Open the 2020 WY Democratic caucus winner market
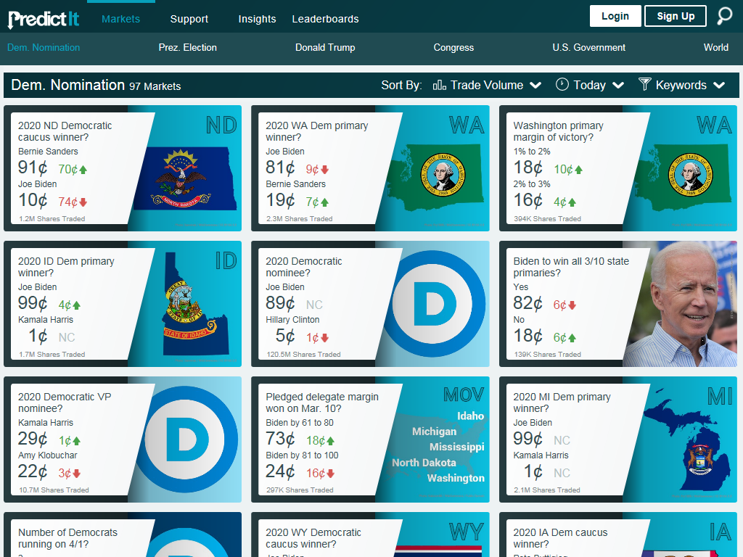This screenshot has height=557, width=743. click(x=313, y=538)
